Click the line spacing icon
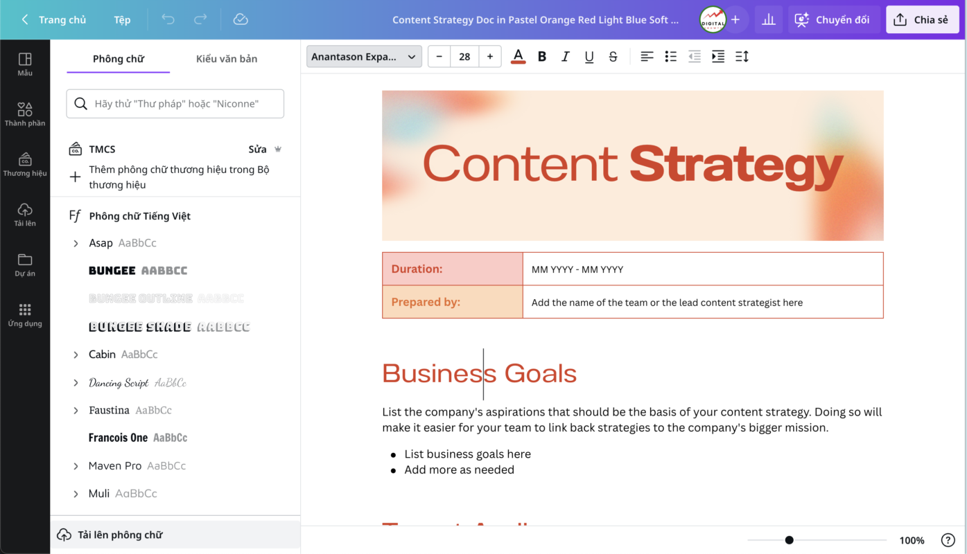Screen dimensions: 967x554 [x=742, y=57]
